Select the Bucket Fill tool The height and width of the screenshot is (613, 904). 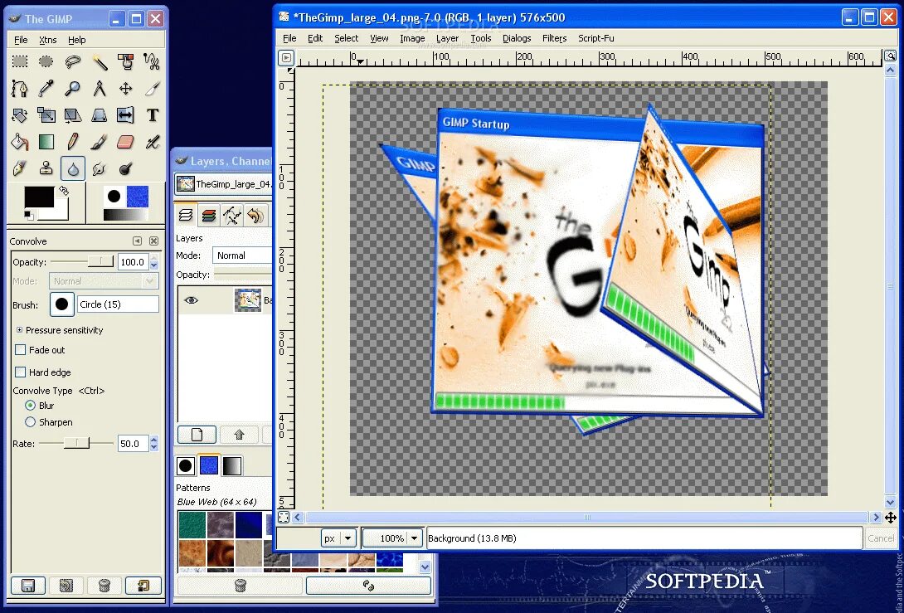[x=20, y=141]
